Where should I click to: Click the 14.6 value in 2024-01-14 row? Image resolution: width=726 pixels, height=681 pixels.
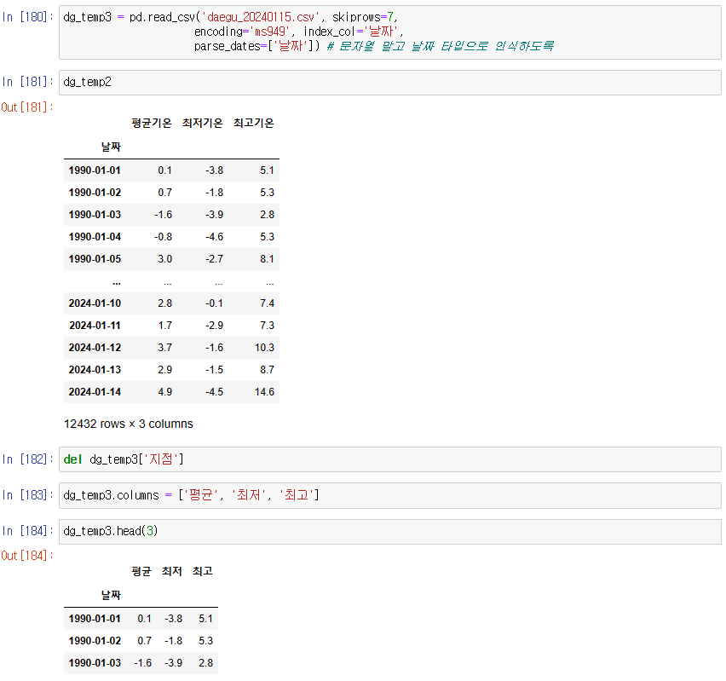[x=264, y=392]
